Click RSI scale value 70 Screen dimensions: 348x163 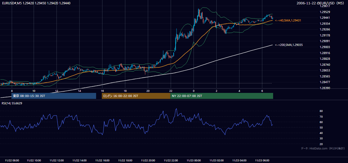pyautogui.click(x=321, y=117)
